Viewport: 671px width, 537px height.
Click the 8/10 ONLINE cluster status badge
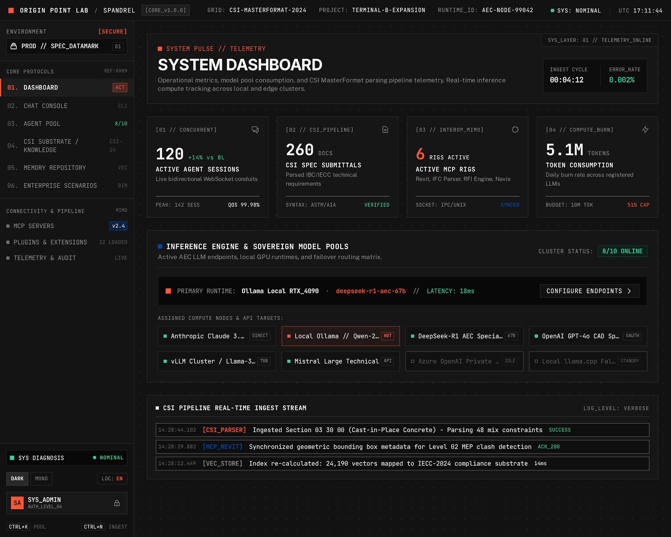pyautogui.click(x=622, y=251)
